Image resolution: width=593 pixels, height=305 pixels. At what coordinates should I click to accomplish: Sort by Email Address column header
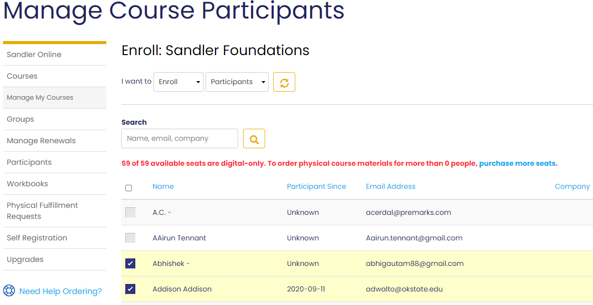click(390, 186)
